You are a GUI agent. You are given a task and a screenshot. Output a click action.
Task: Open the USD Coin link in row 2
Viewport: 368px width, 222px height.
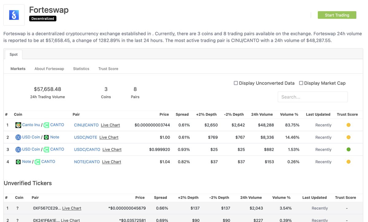[31, 137]
